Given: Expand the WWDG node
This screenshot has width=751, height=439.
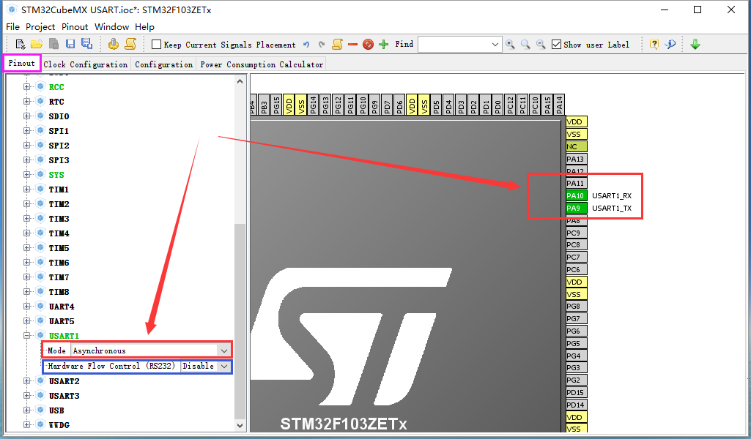Looking at the screenshot, I should [27, 424].
